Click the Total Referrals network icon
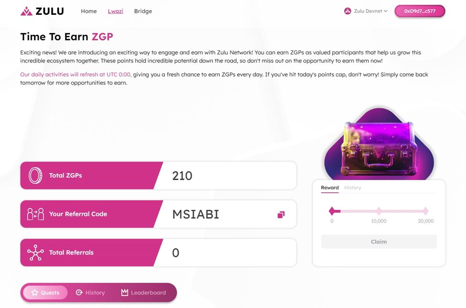This screenshot has width=466, height=308. click(35, 253)
